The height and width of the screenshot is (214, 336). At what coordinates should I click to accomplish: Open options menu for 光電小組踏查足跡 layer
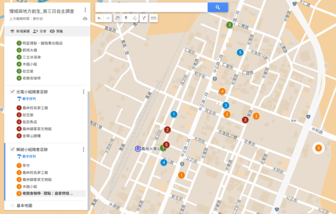click(84, 92)
